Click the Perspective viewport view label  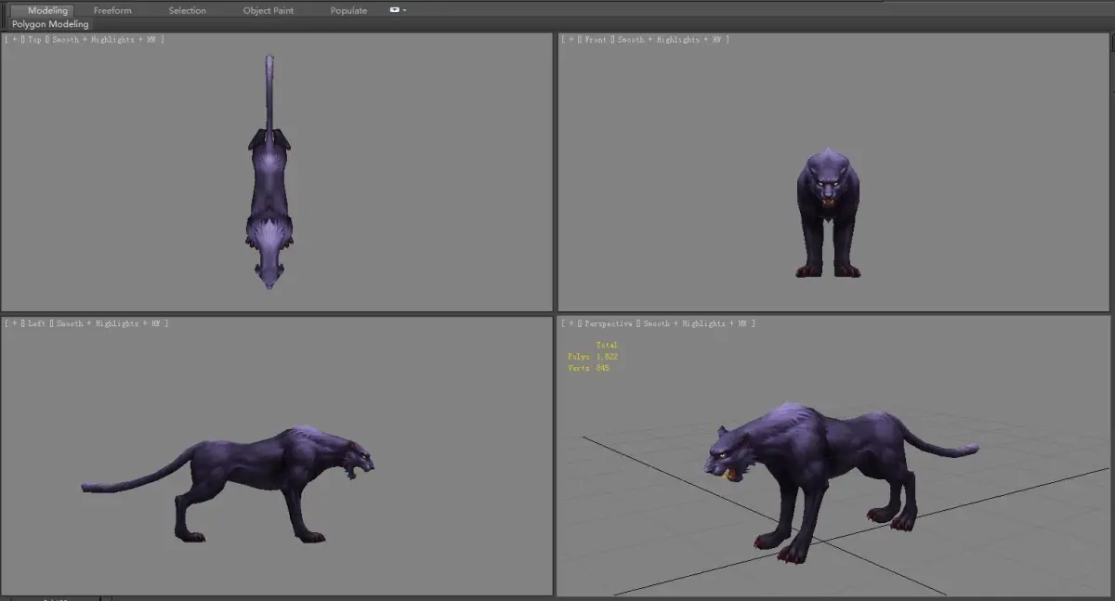(609, 323)
